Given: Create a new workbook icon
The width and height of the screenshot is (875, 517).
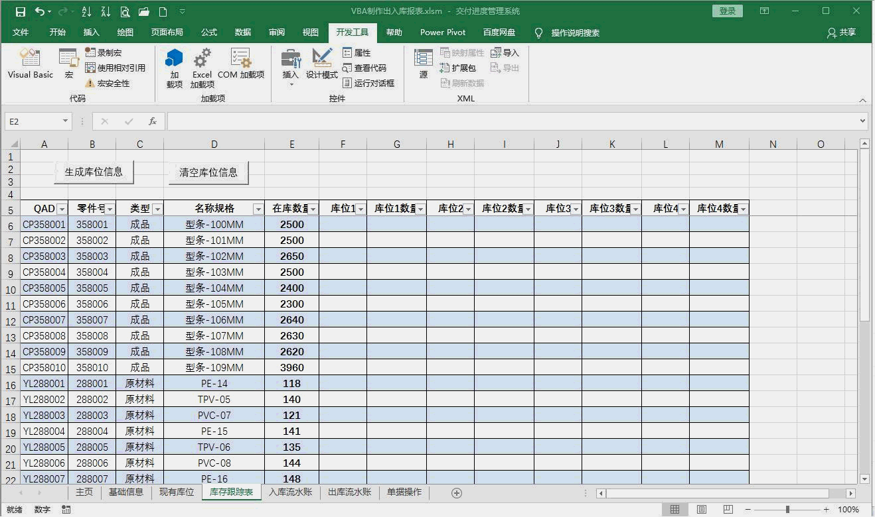Looking at the screenshot, I should [x=163, y=11].
